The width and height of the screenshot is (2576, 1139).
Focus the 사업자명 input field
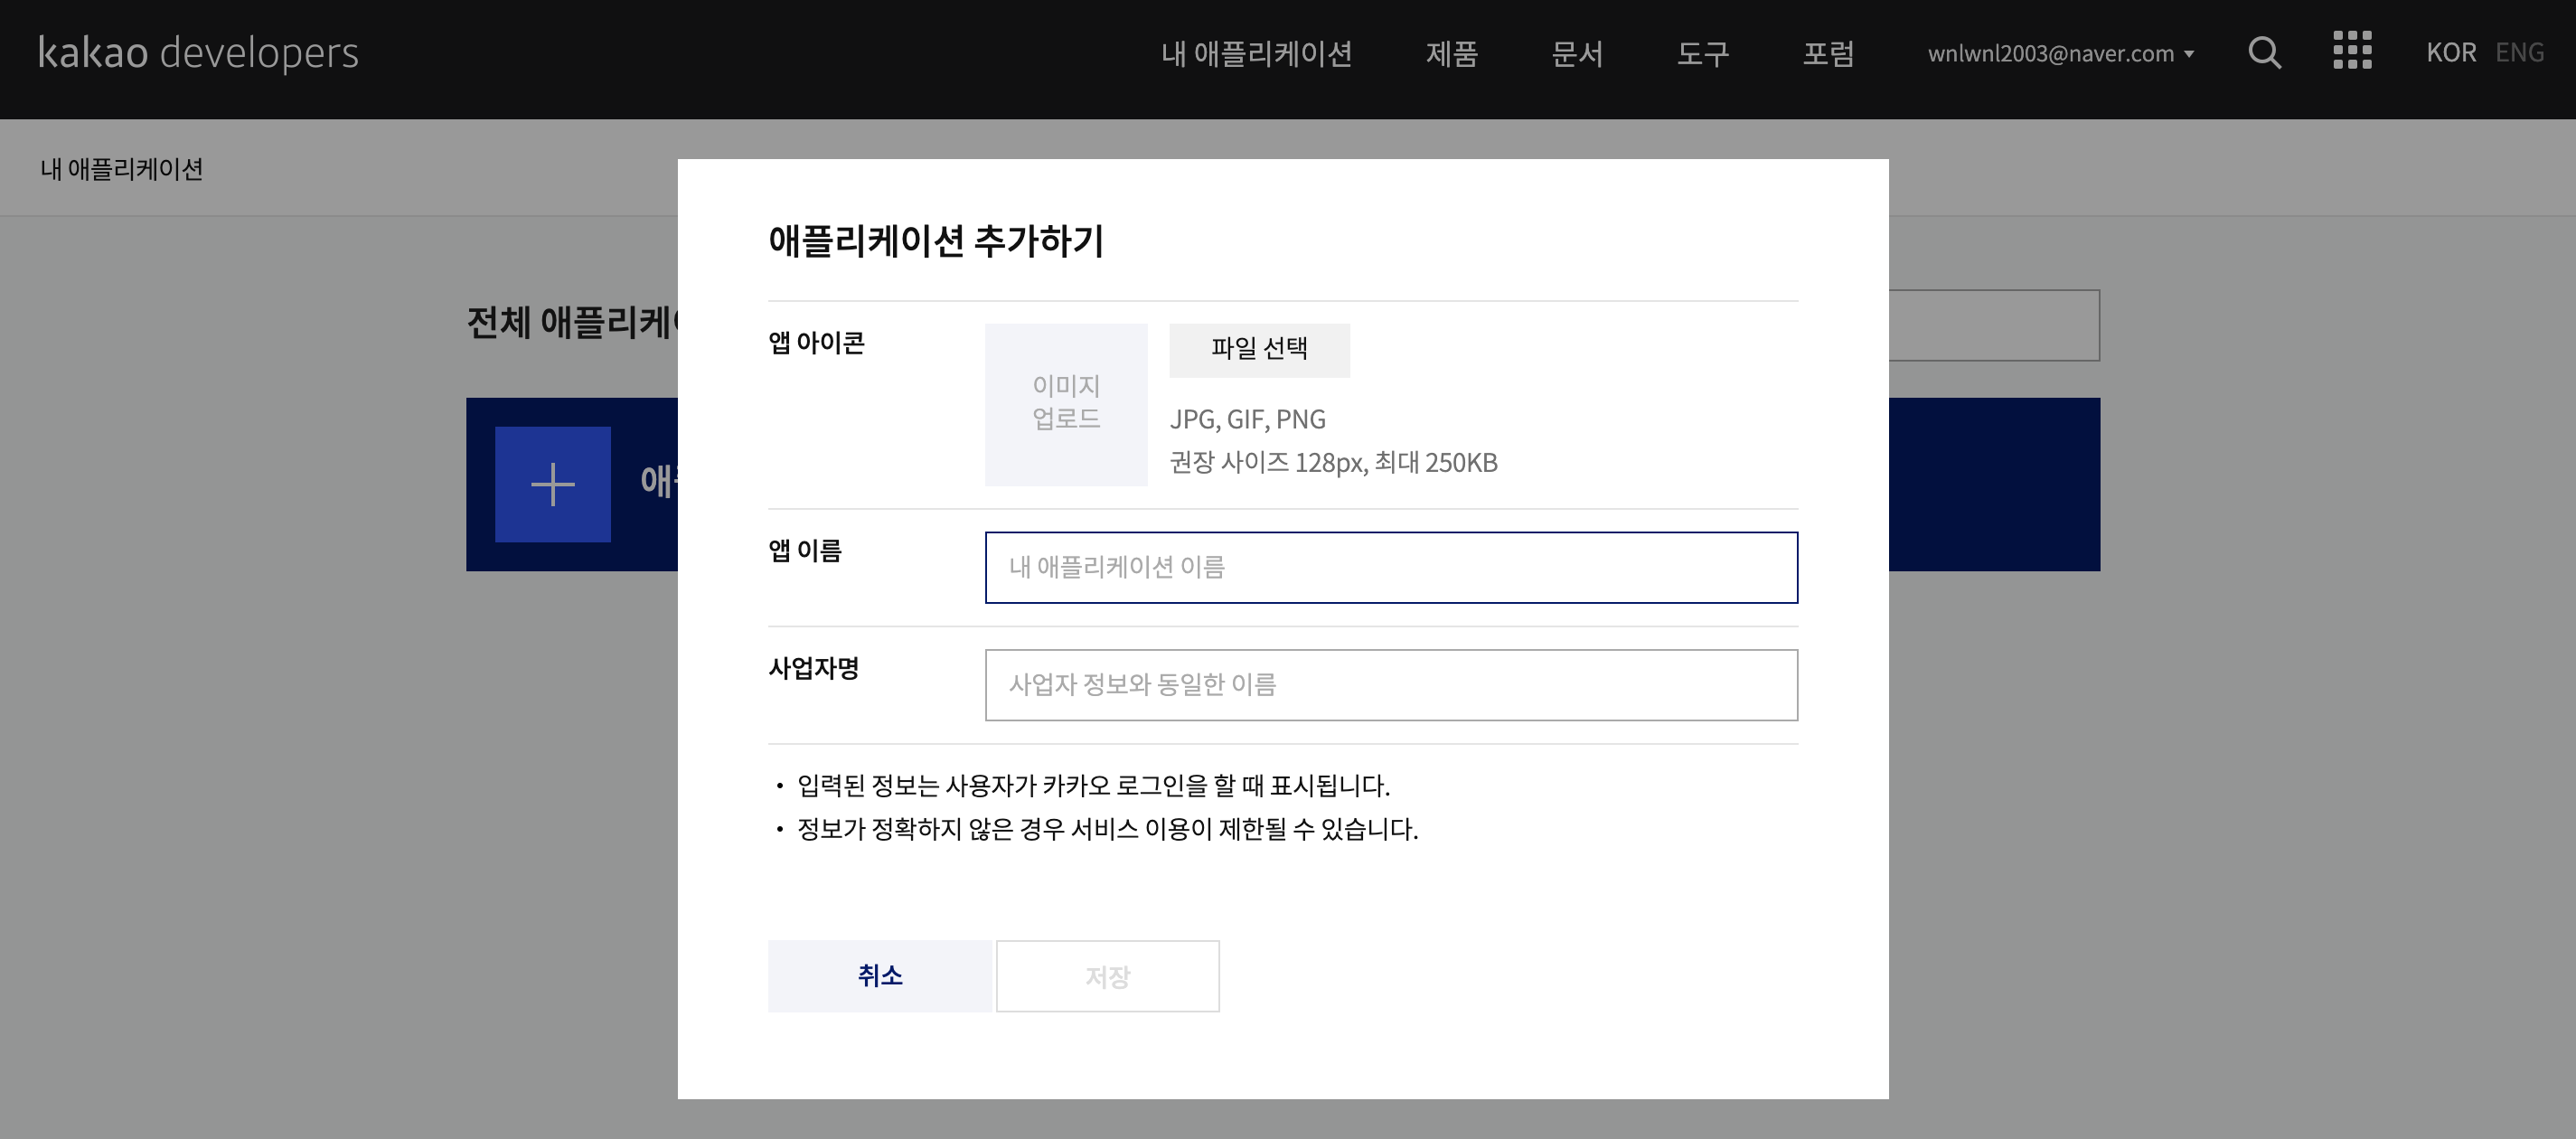(1391, 685)
